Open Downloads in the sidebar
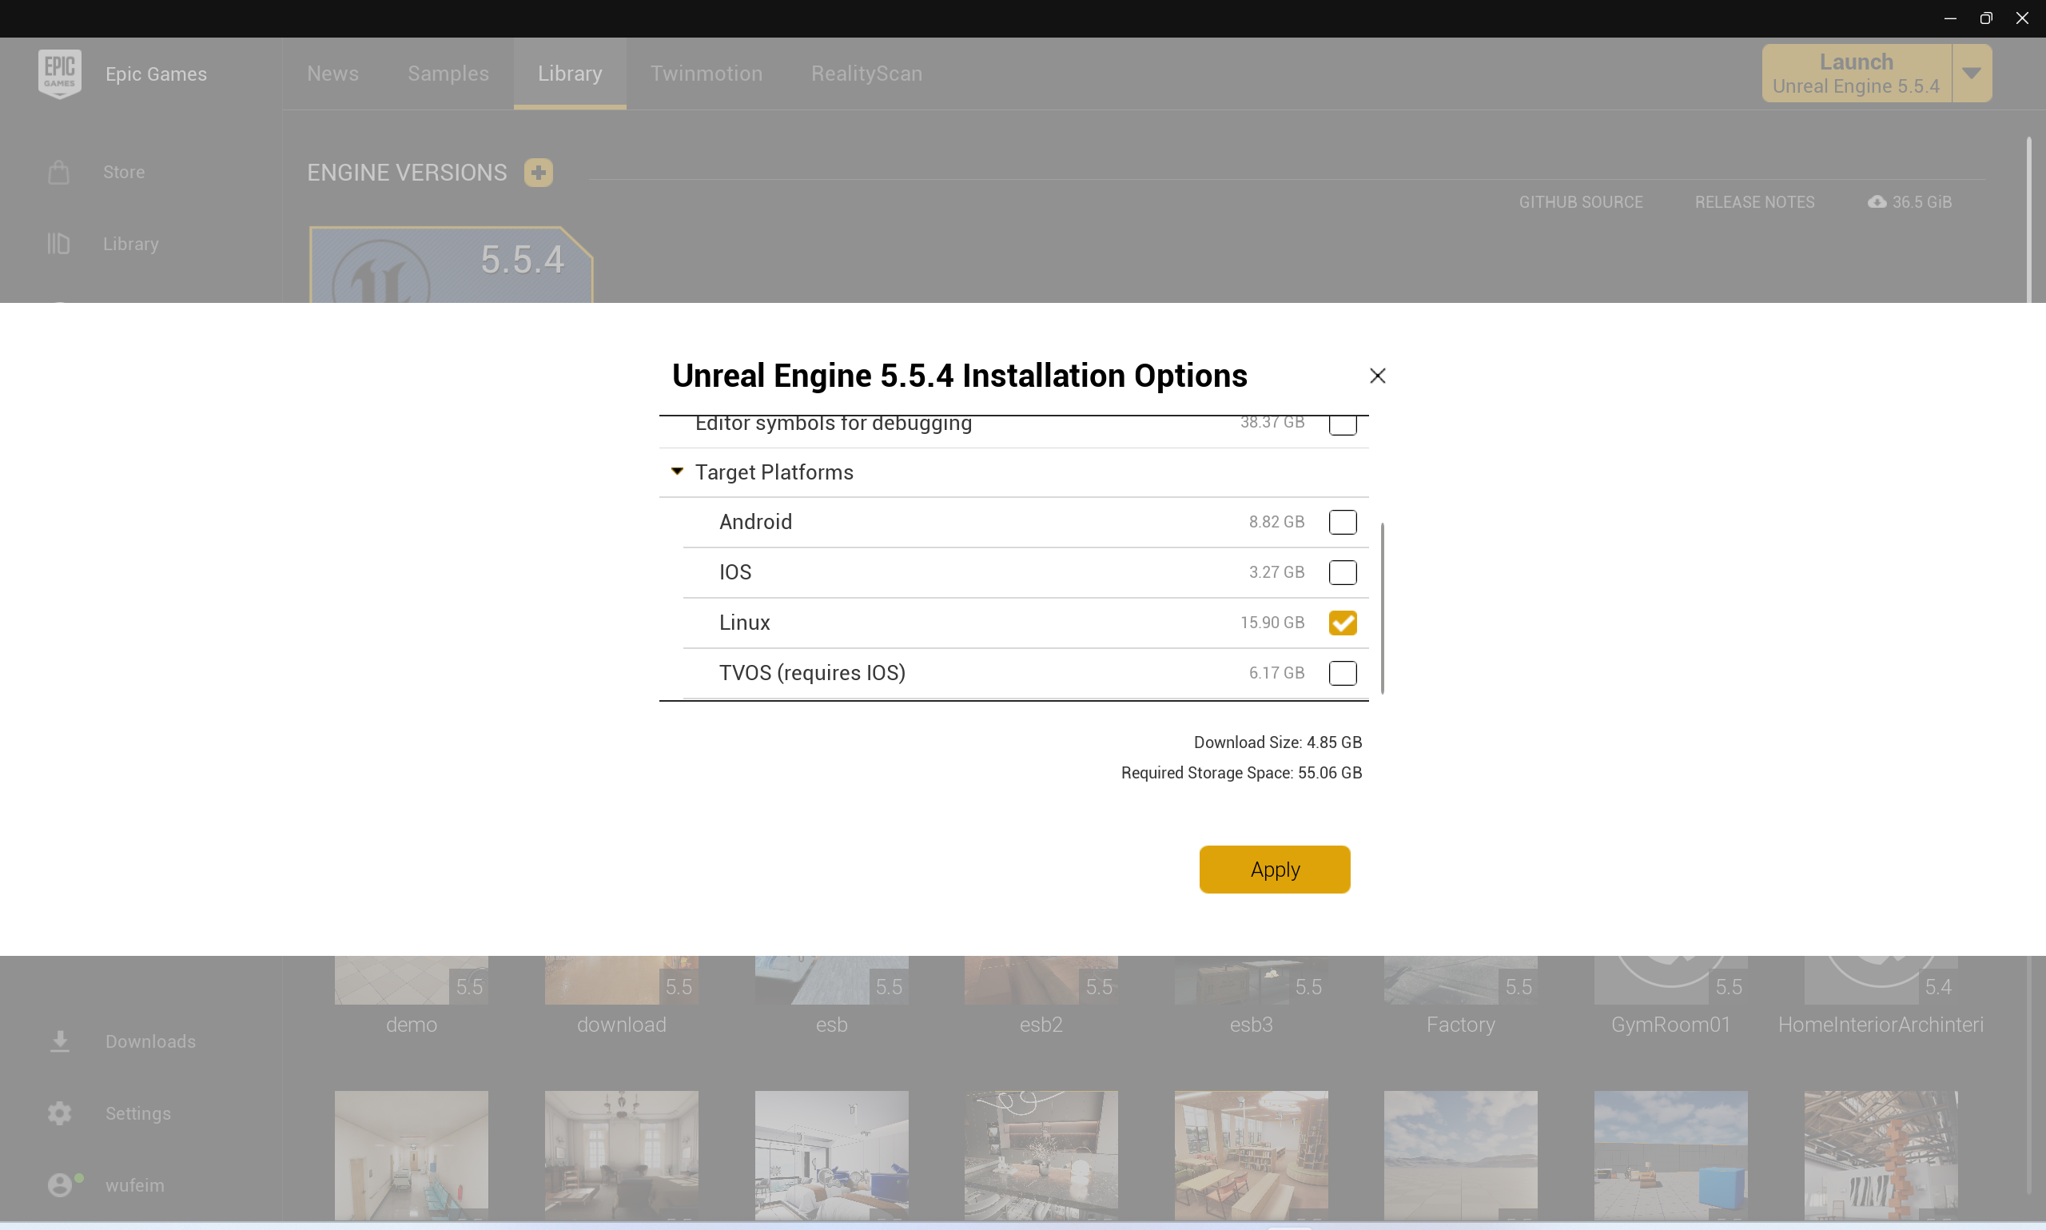The height and width of the screenshot is (1230, 2046). tap(121, 1042)
